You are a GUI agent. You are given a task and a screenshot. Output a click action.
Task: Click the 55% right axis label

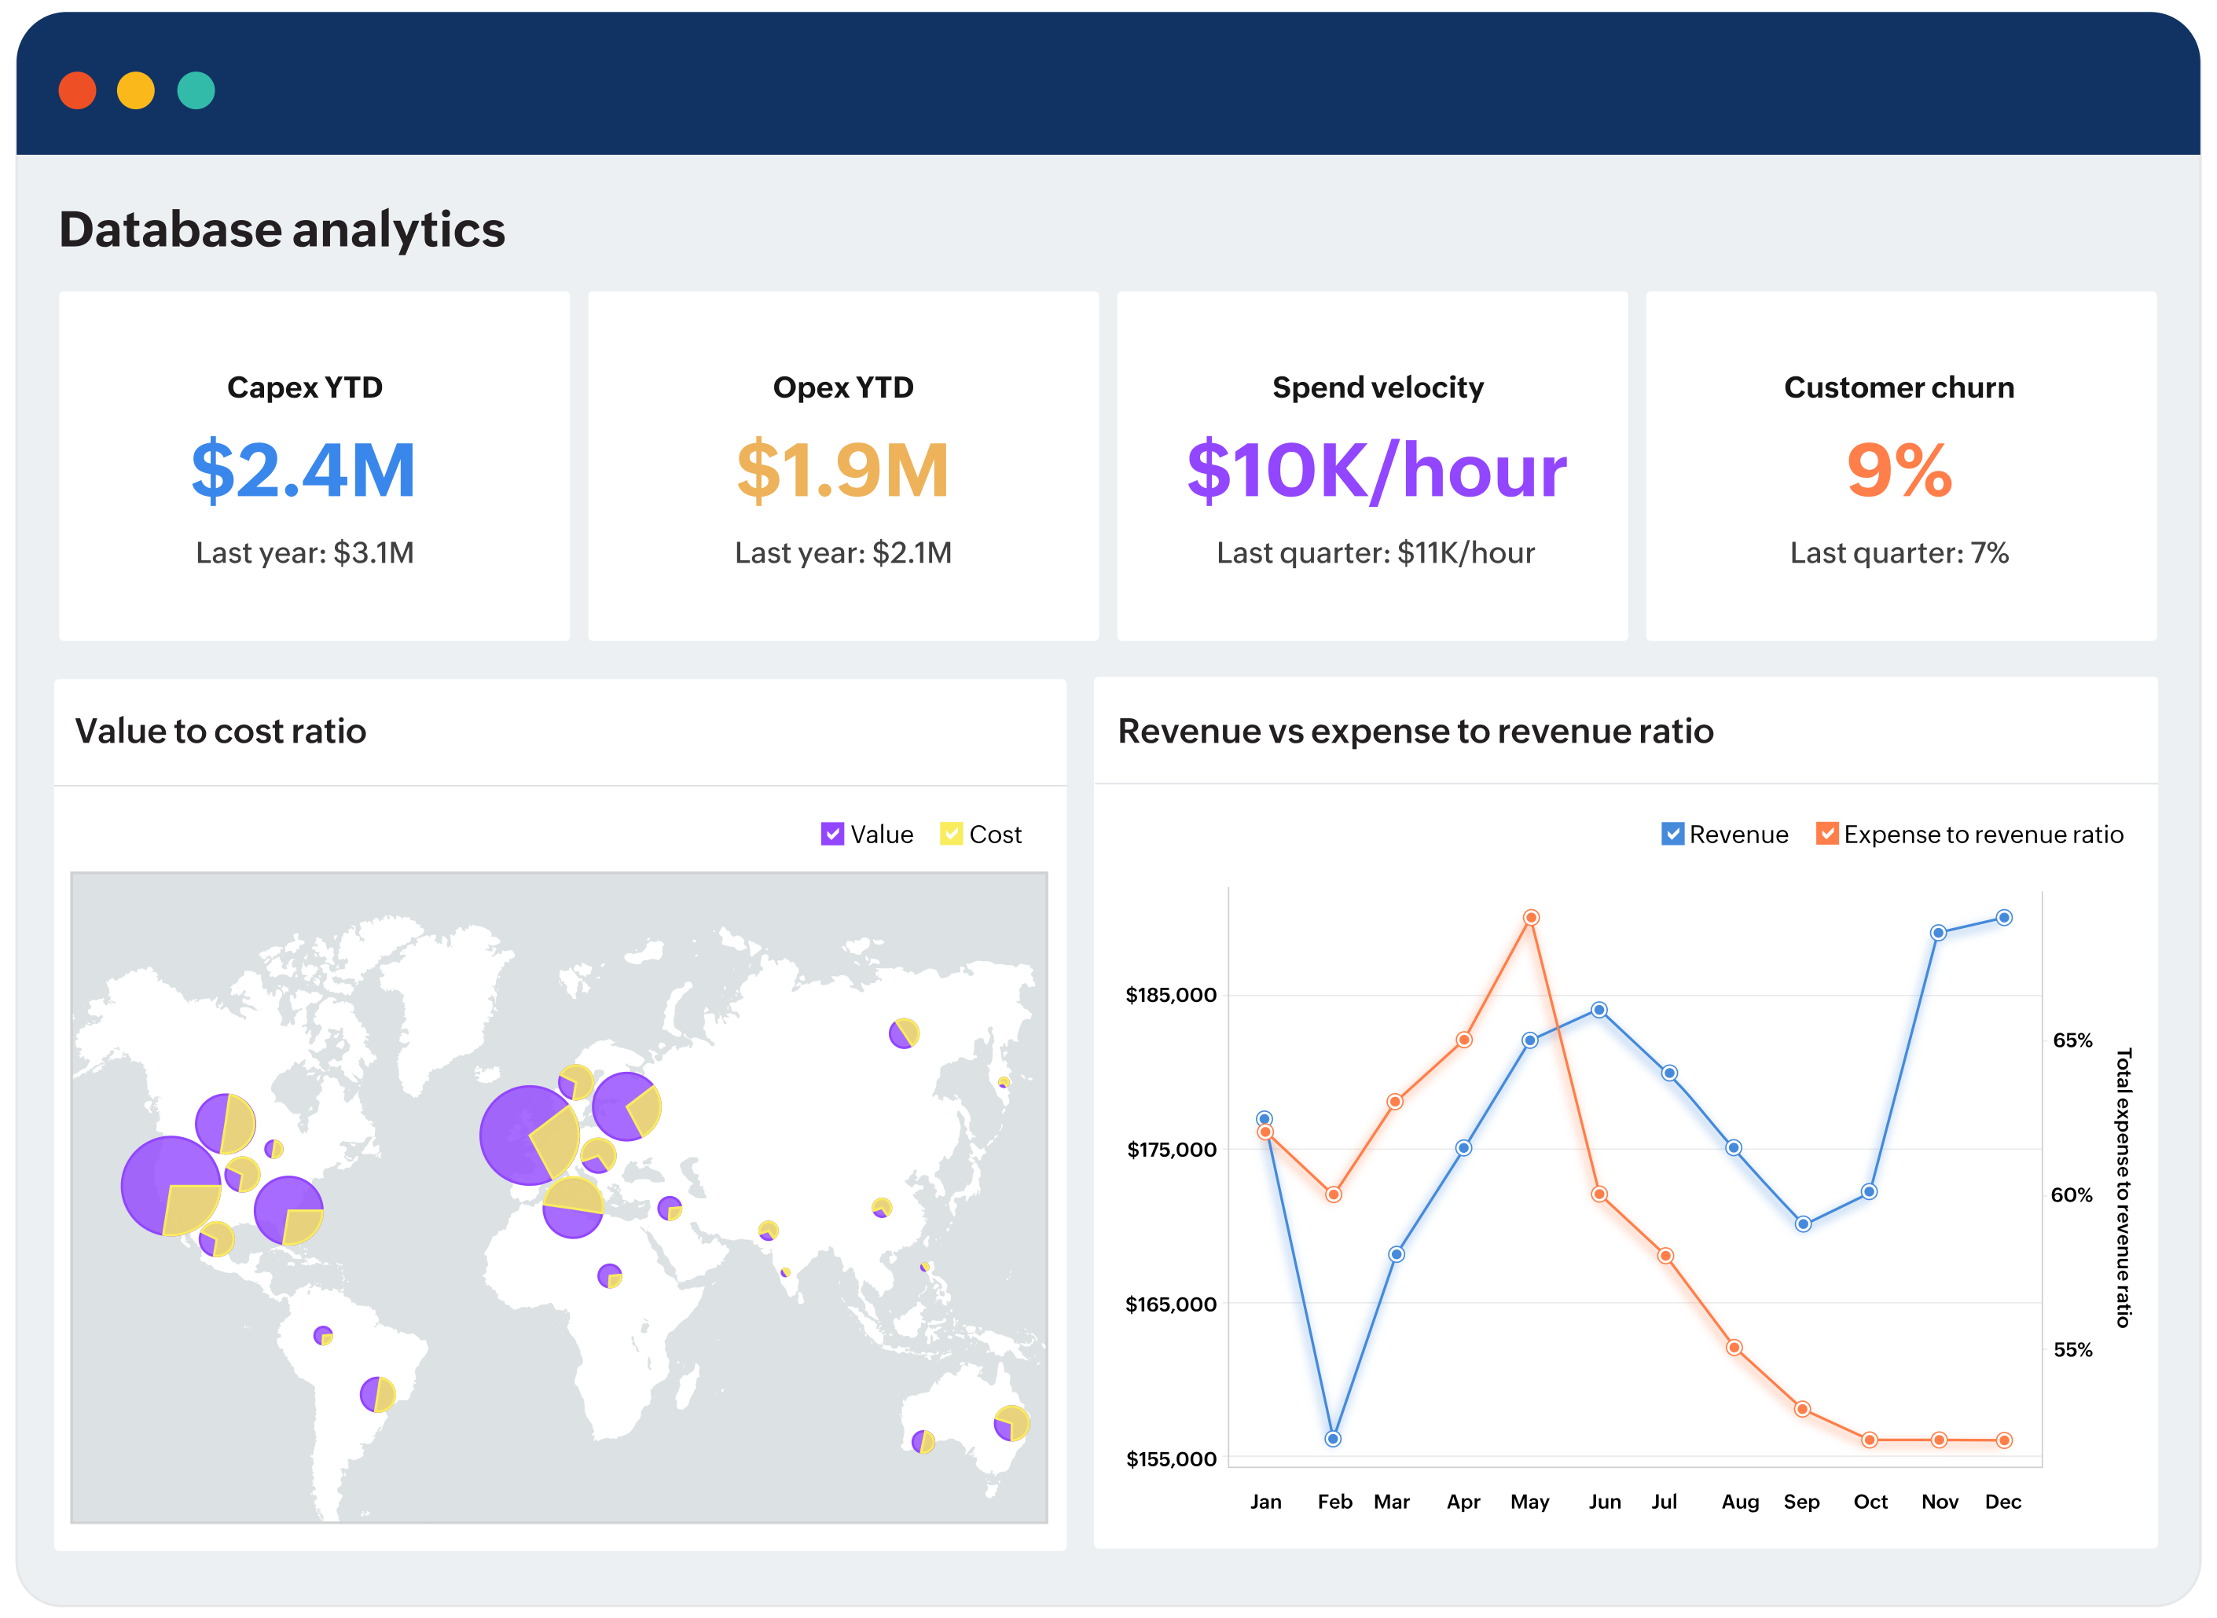pos(2072,1349)
